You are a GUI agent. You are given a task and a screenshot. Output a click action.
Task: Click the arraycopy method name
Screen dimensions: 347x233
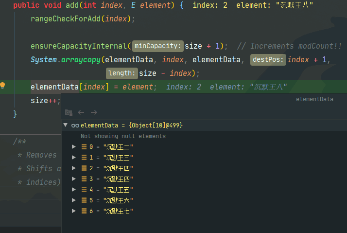(81, 59)
